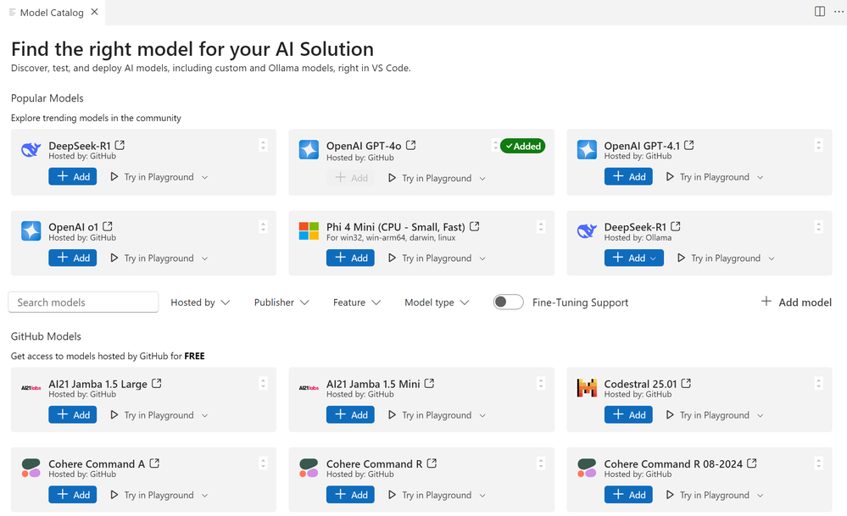Close the Model Catalog tab
The width and height of the screenshot is (847, 516).
point(94,12)
